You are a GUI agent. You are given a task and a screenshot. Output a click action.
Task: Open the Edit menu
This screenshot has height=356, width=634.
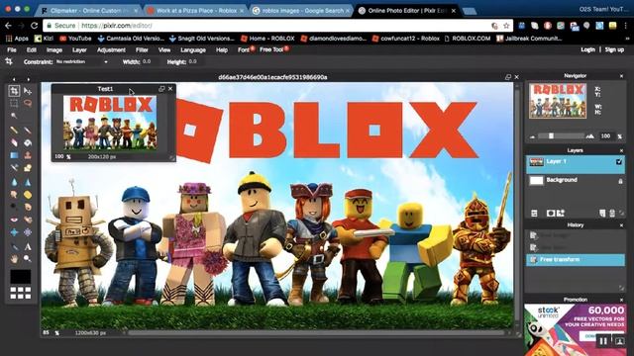pos(32,49)
